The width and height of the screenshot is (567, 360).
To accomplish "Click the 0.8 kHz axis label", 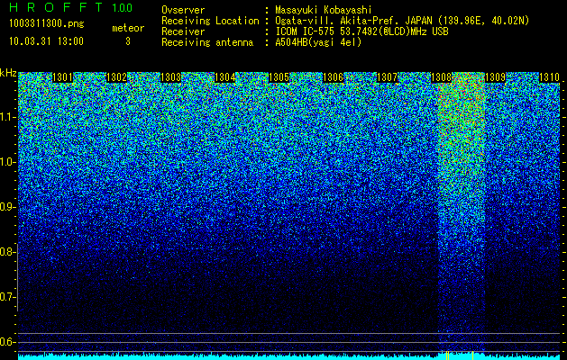I will pyautogui.click(x=7, y=252).
